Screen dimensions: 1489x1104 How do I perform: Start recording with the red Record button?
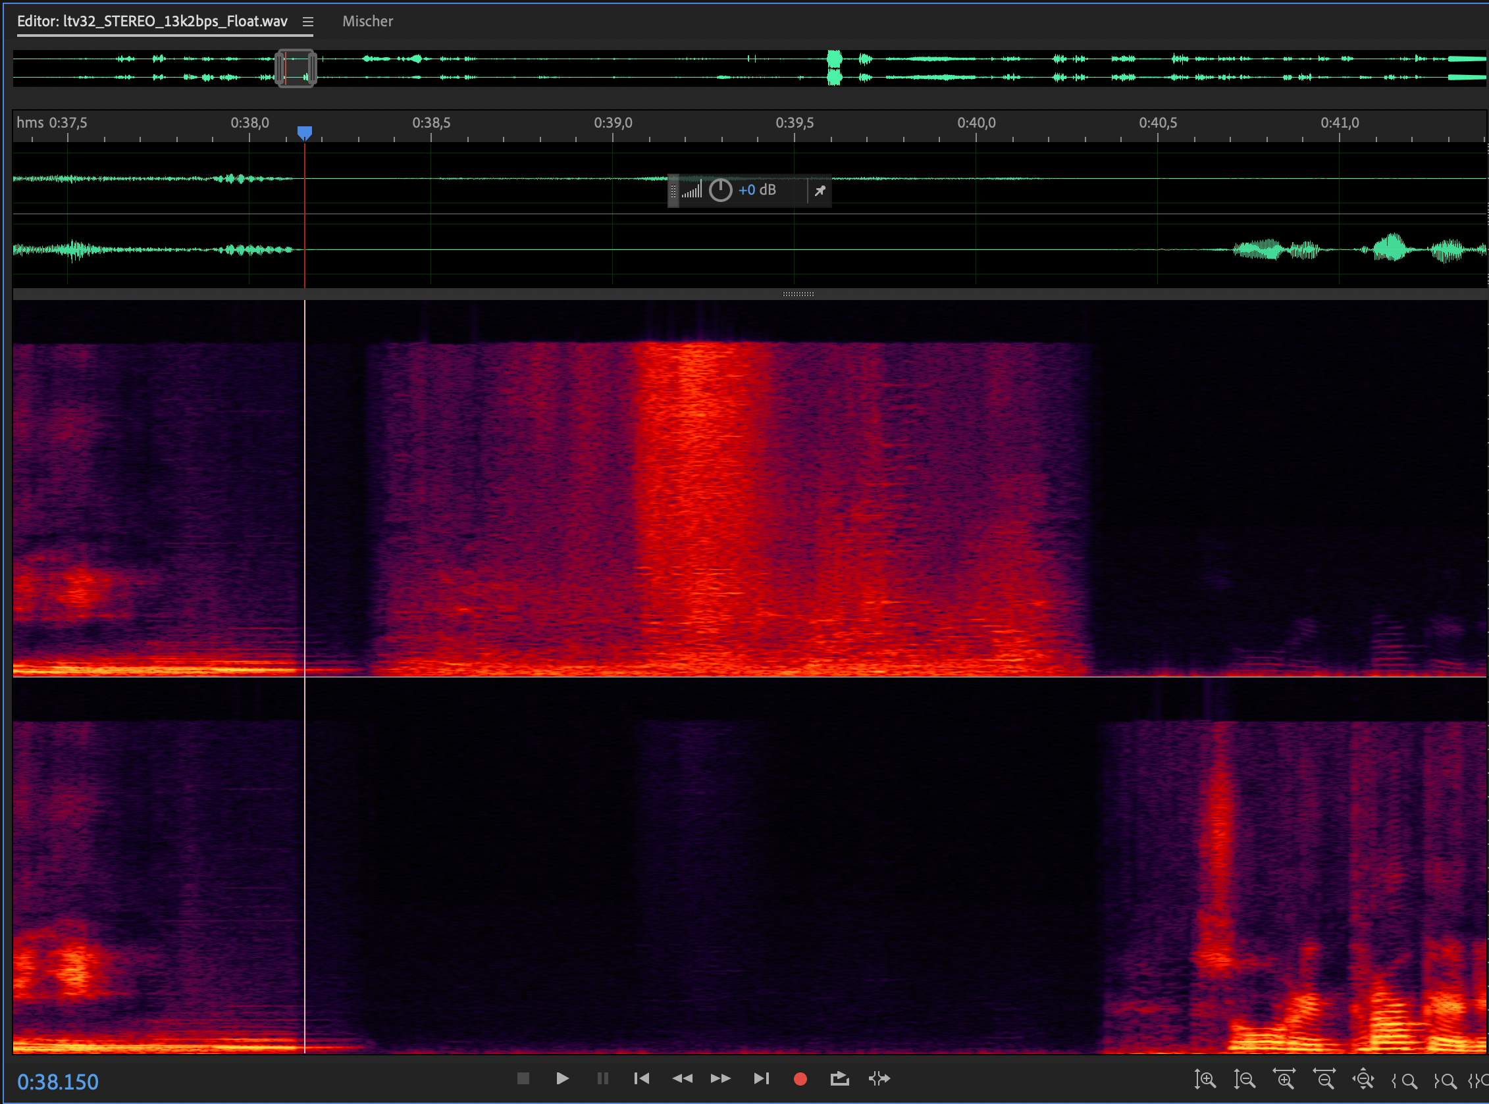800,1078
